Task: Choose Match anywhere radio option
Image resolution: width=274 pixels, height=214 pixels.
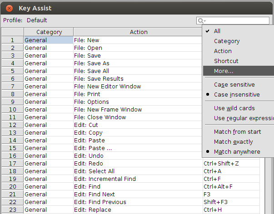Action: 237,152
